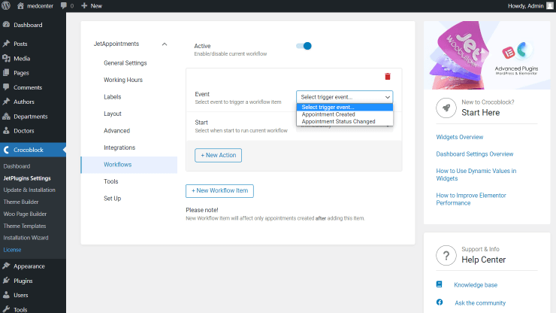Click the Facebook community icon
Viewport: 556px width, 313px height.
pos(440,302)
